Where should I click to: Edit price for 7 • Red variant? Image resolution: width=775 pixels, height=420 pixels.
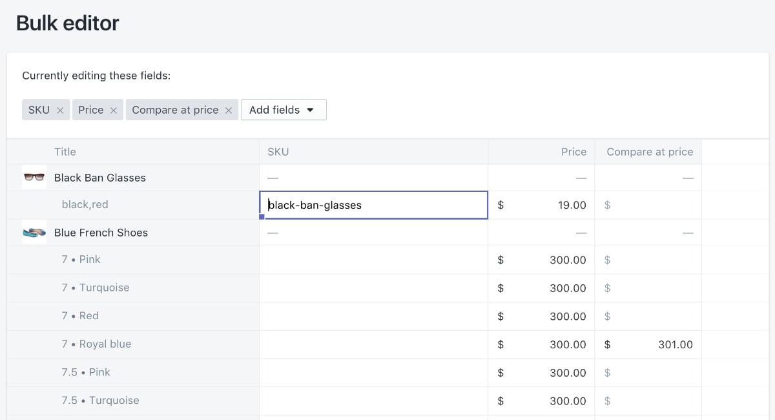point(541,316)
